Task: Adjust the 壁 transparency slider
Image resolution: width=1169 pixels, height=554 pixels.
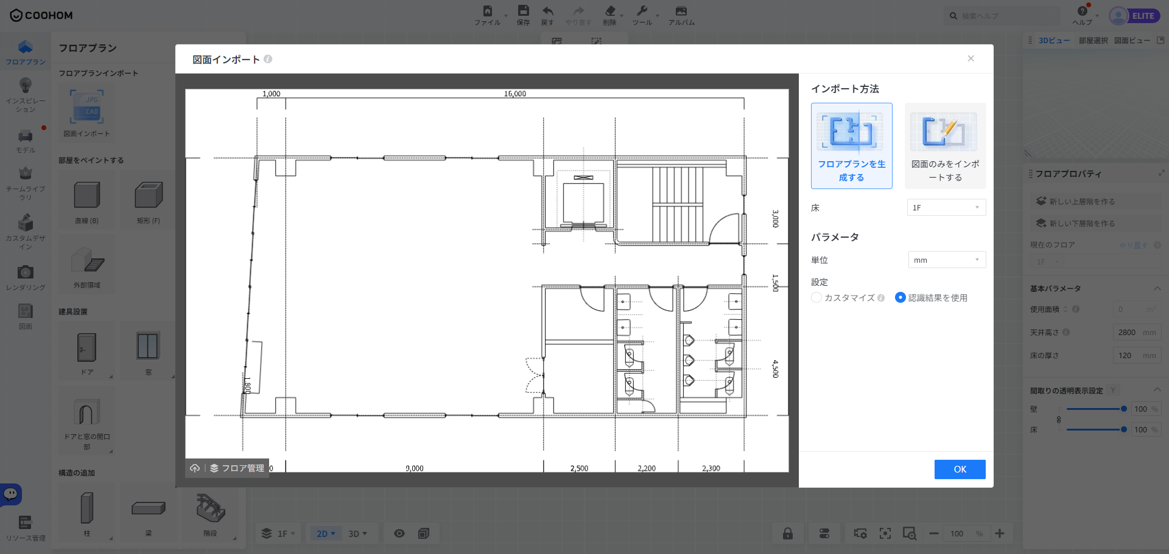Action: [x=1095, y=409]
